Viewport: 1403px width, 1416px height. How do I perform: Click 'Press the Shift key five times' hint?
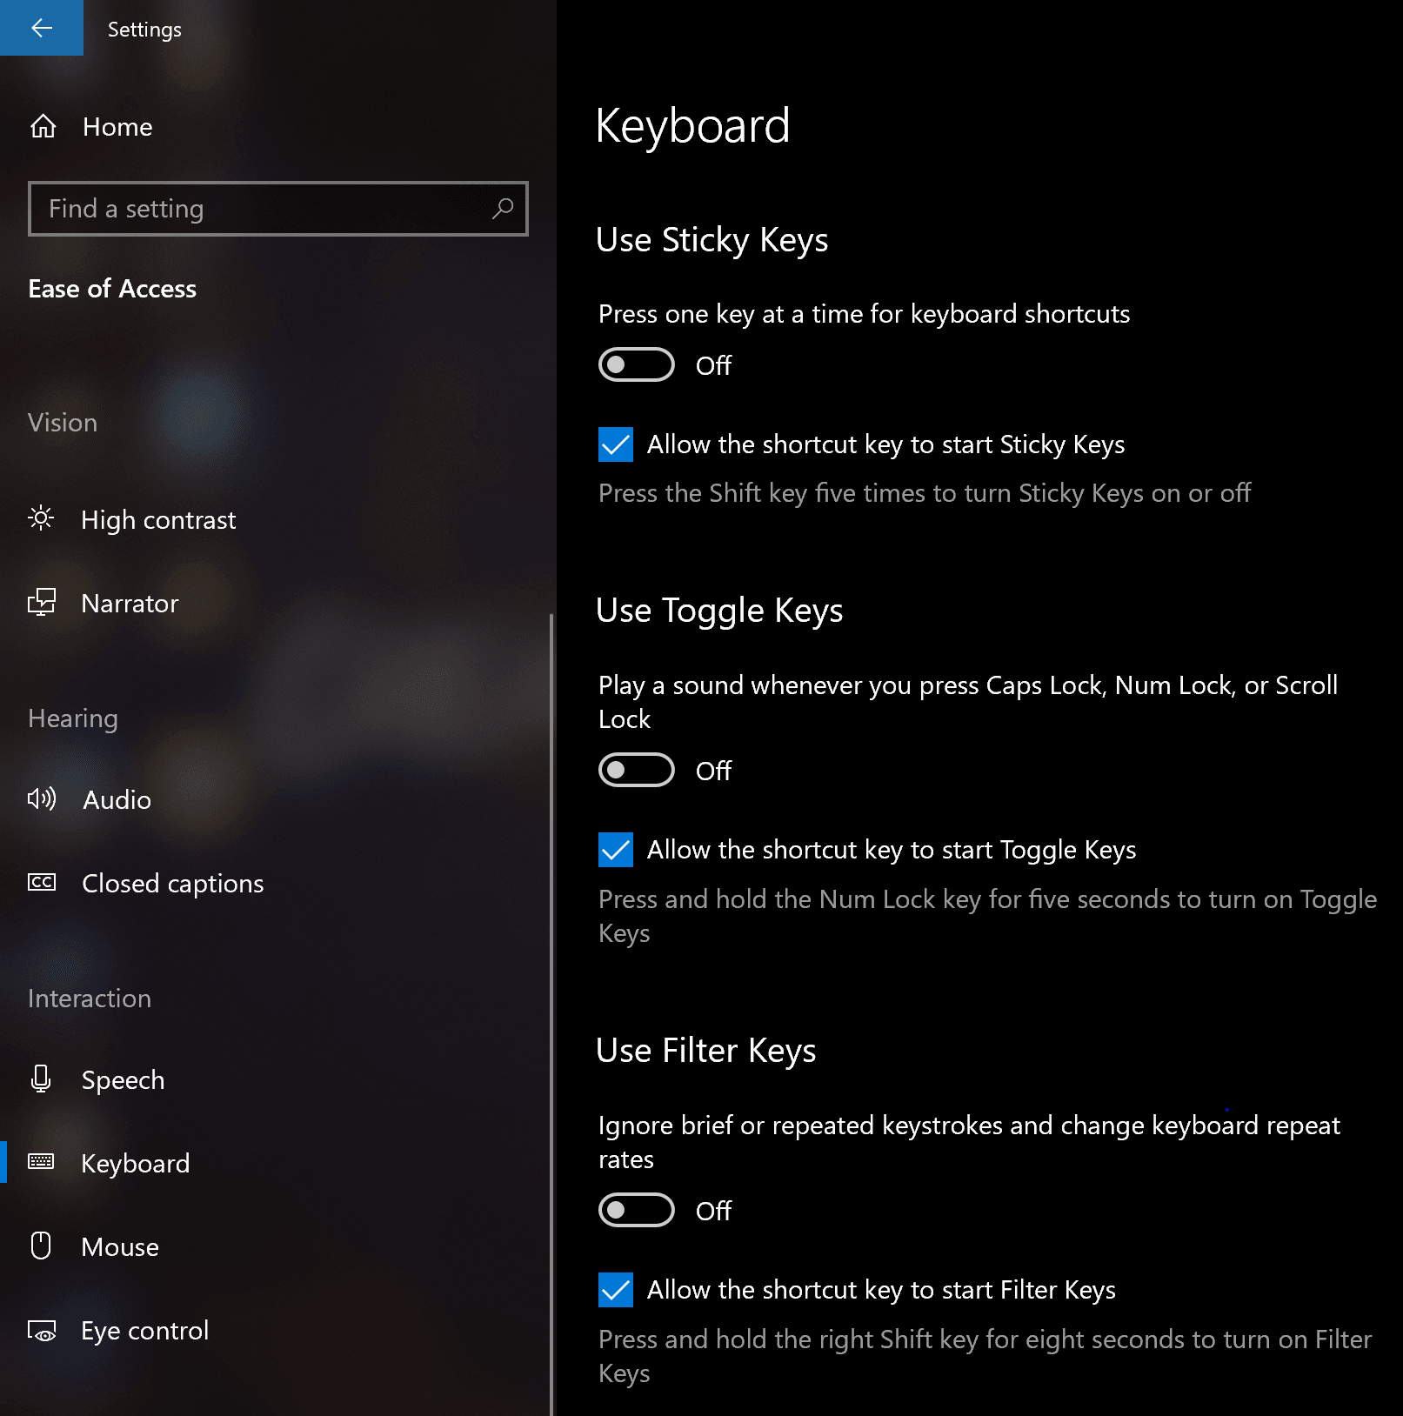[x=925, y=493]
